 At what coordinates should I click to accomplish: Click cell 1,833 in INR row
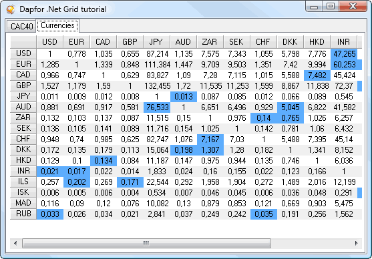[x=157, y=172]
